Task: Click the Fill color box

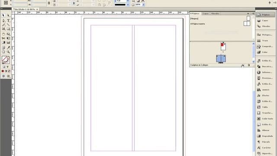Action: [4, 58]
